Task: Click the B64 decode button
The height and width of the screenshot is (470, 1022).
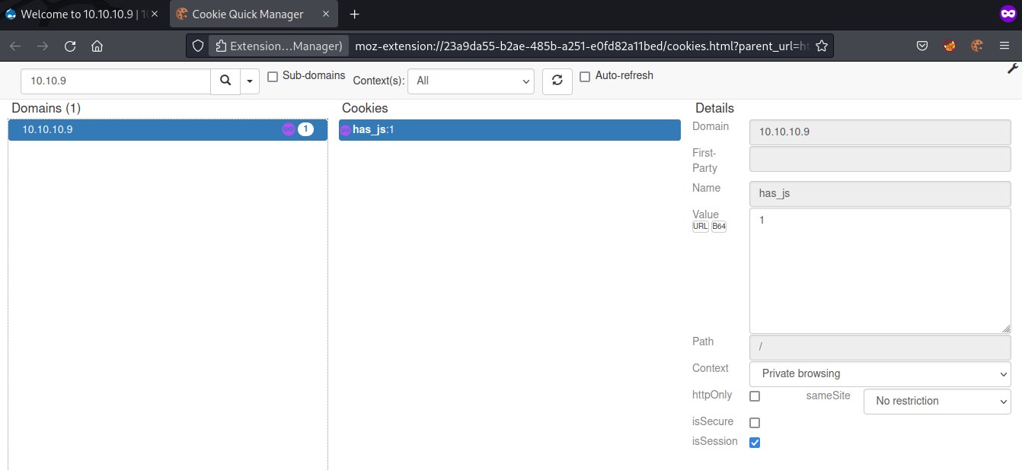Action: (718, 227)
